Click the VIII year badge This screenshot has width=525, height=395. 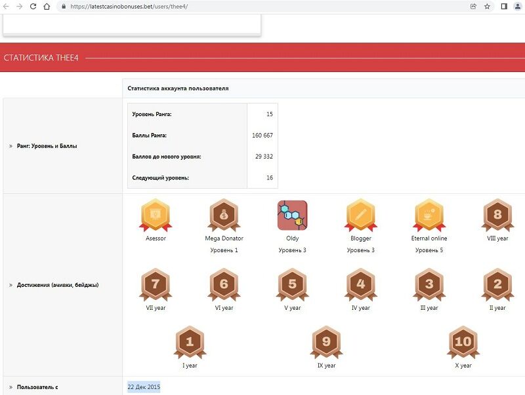coord(497,215)
